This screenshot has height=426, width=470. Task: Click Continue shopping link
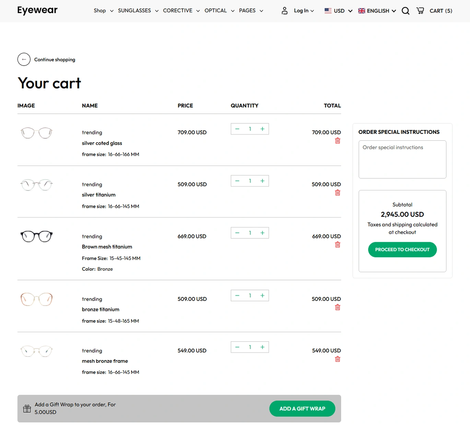[55, 59]
